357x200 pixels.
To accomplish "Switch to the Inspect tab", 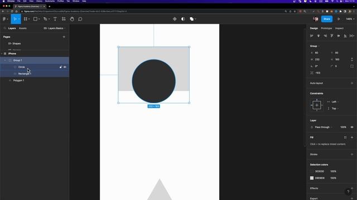I will 339,28.
